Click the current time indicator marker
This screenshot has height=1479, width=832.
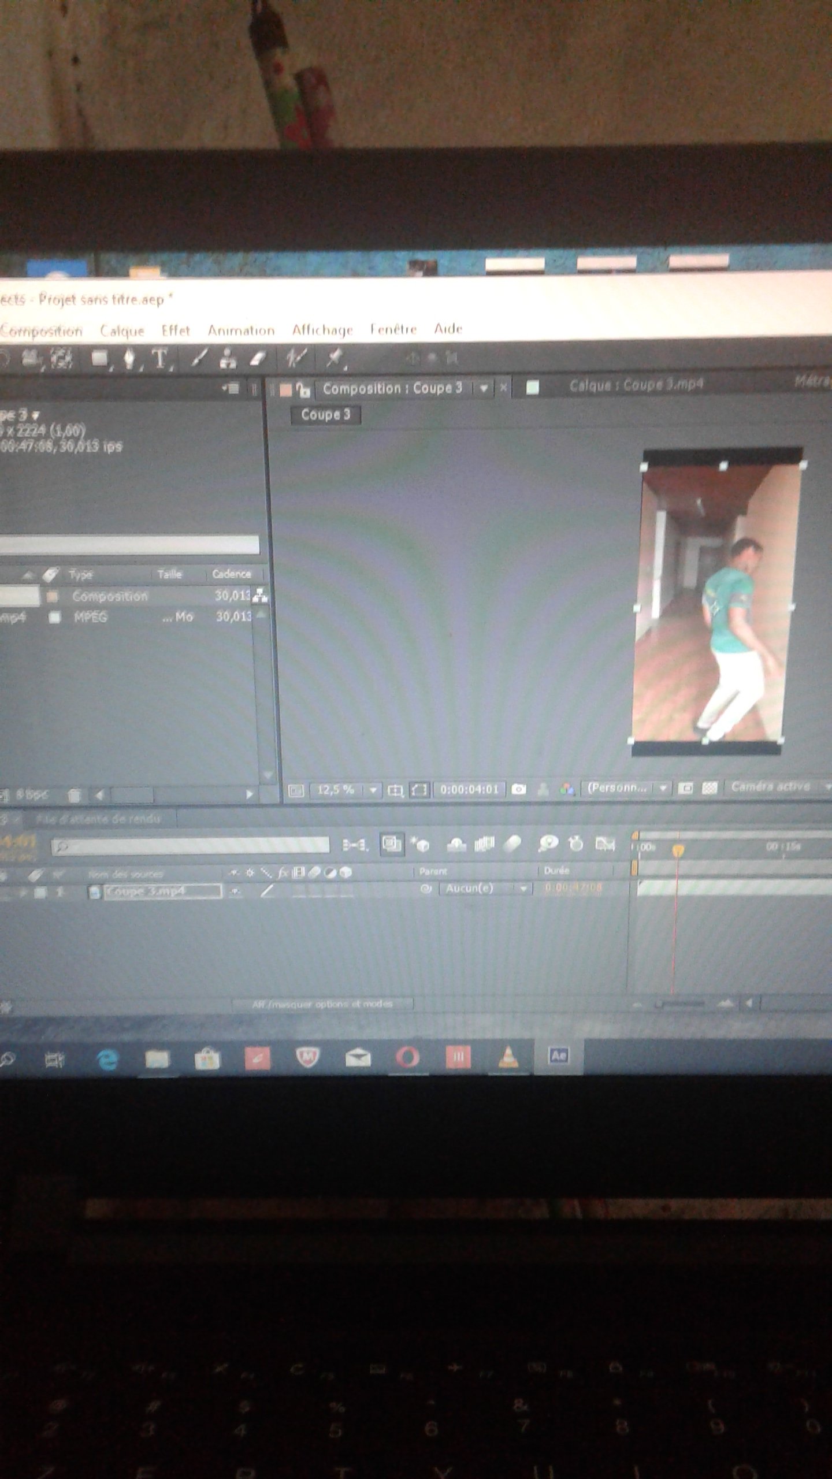(x=678, y=850)
